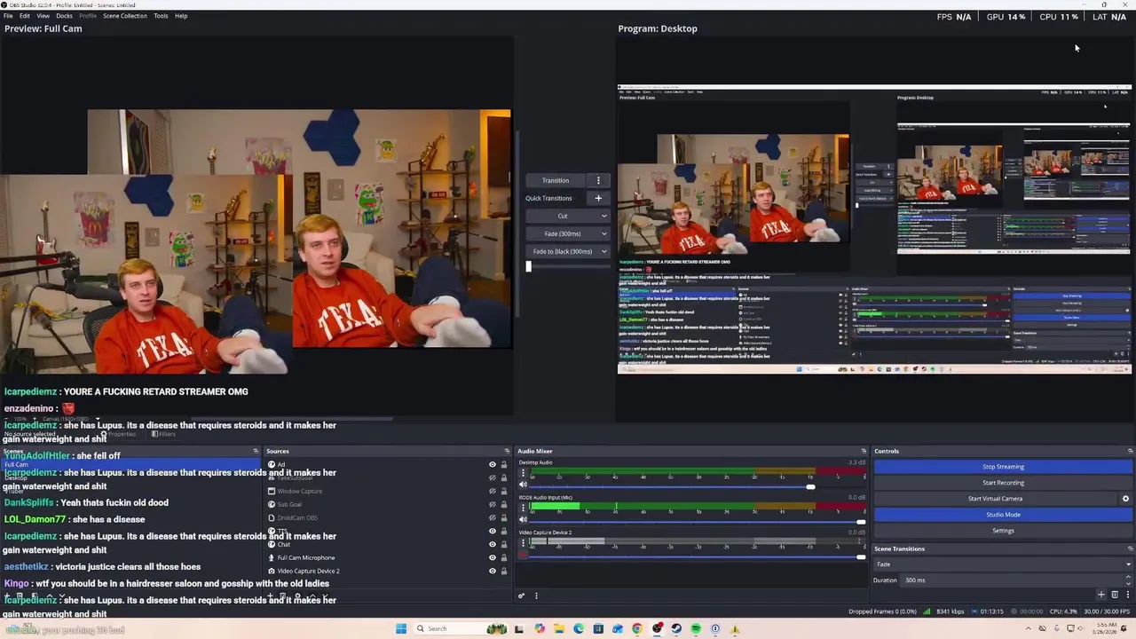Toggle lock on the Sub Goal source
Viewport: 1136px width, 639px height.
click(504, 504)
